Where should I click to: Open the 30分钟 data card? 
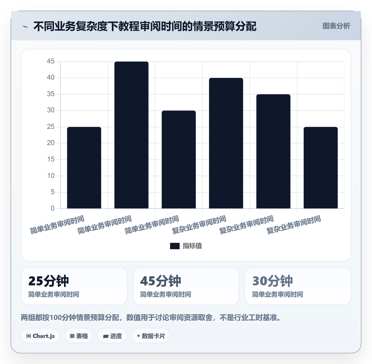pos(298,286)
